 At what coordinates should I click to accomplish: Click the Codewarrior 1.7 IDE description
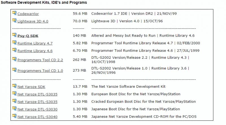point(134,14)
